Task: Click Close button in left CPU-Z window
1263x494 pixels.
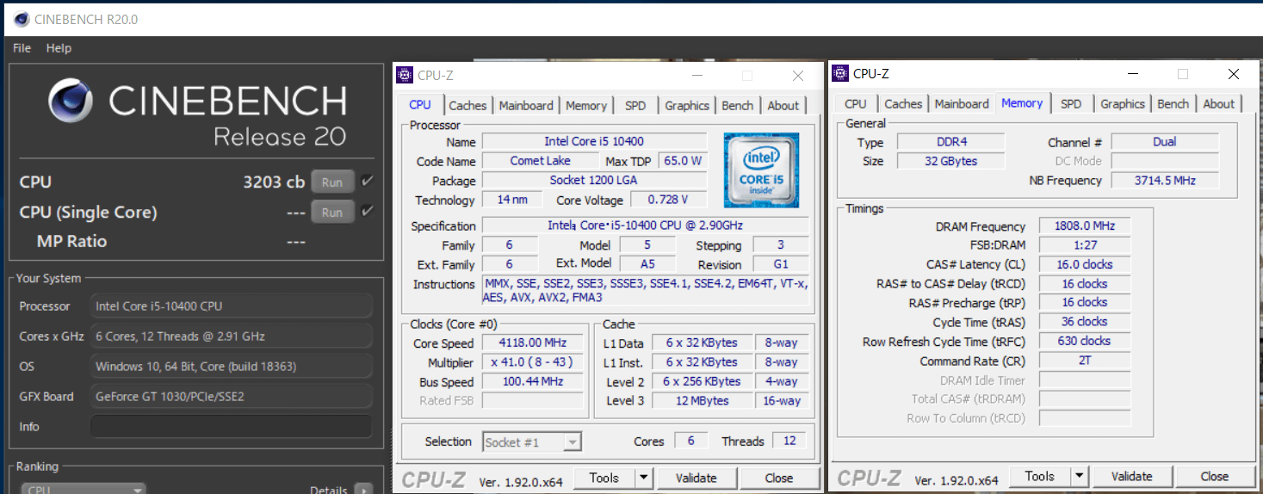Action: pyautogui.click(x=779, y=478)
